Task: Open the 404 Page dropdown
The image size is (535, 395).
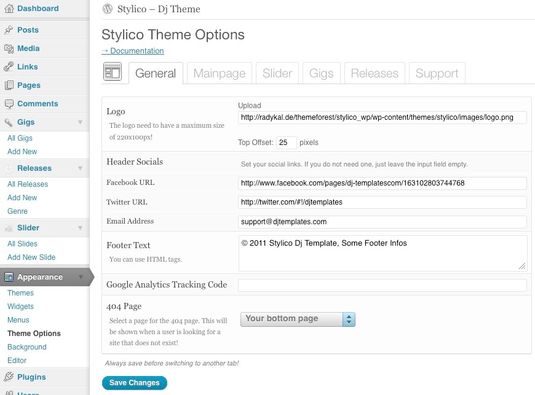Action: [x=298, y=319]
